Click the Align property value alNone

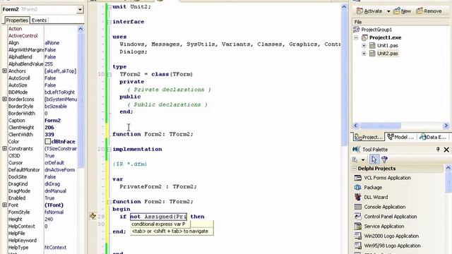point(52,43)
